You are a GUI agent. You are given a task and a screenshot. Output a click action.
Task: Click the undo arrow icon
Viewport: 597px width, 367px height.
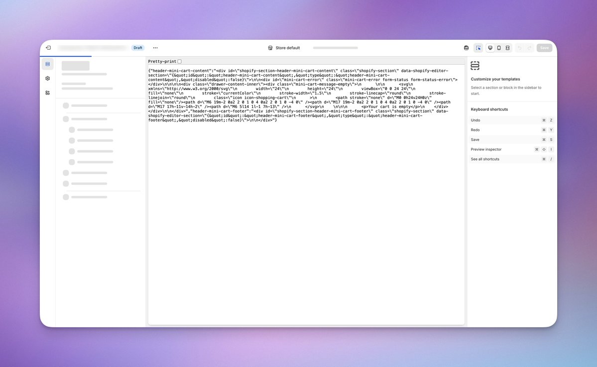[520, 48]
